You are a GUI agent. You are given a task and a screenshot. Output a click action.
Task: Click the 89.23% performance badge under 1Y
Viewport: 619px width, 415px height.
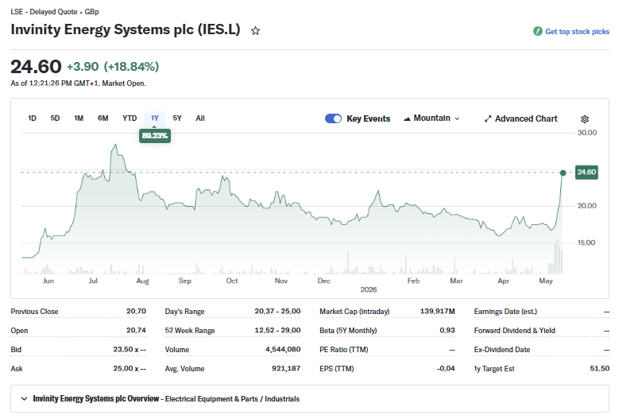(x=155, y=136)
